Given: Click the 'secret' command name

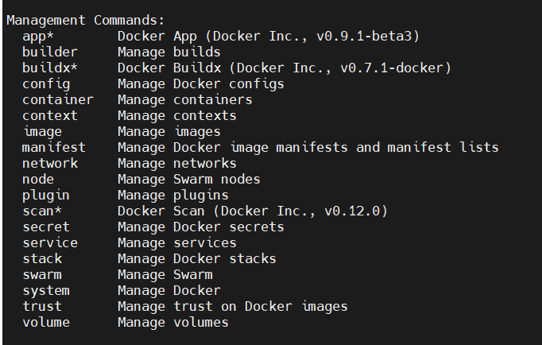Looking at the screenshot, I should [46, 227].
